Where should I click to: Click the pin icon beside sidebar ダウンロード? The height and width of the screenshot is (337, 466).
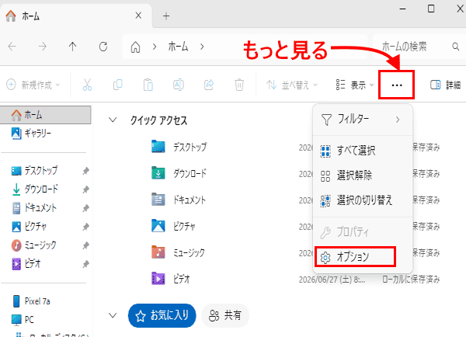(85, 189)
